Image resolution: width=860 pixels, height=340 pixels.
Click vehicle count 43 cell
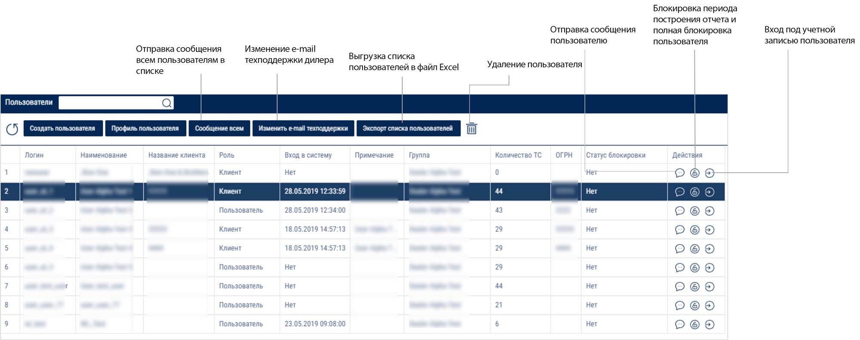click(499, 210)
